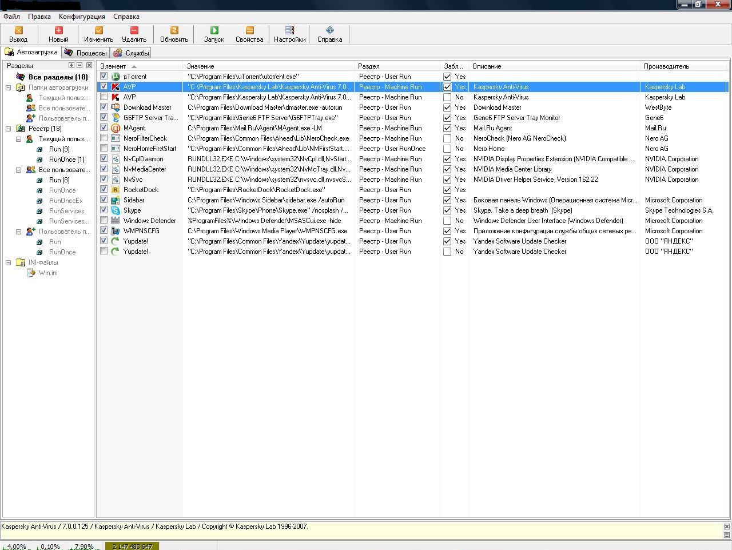The image size is (732, 550).
Task: Click the Удалить toolbar icon
Action: click(x=134, y=30)
